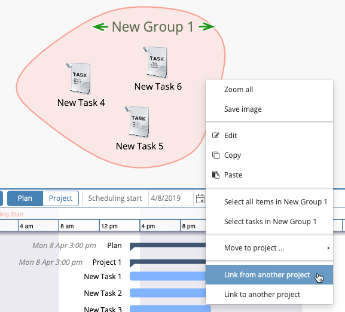
Task: Click the 8 am timeline header cell
Action: 79,226
